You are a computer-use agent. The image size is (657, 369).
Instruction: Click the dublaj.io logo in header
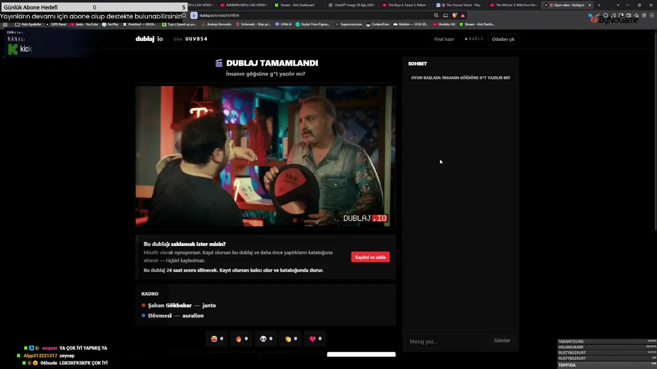click(x=149, y=39)
